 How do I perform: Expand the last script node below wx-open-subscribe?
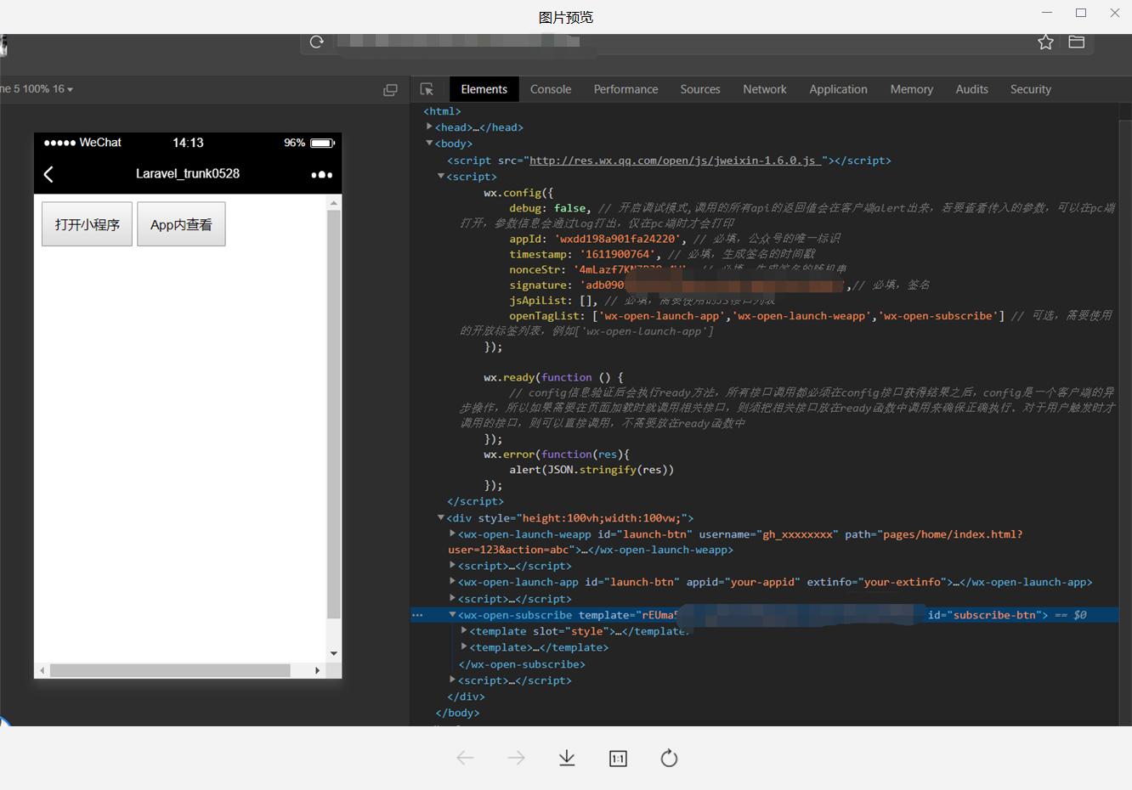pyautogui.click(x=452, y=680)
